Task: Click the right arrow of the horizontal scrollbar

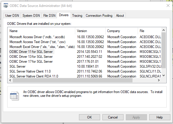Action: click(159, 80)
